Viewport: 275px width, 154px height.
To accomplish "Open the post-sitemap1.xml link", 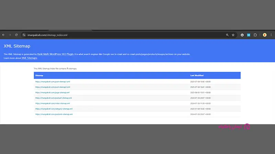I will point(53,81).
